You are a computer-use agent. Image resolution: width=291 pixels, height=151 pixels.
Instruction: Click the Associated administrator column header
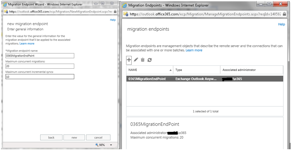[x=252, y=70]
